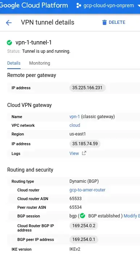Click Cloud Router BGP IP 169.254.0.2
The height and width of the screenshot is (255, 140).
(x=84, y=226)
